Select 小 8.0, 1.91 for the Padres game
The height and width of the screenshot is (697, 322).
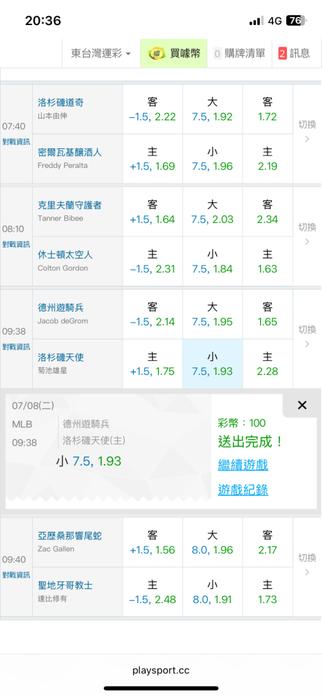click(213, 592)
